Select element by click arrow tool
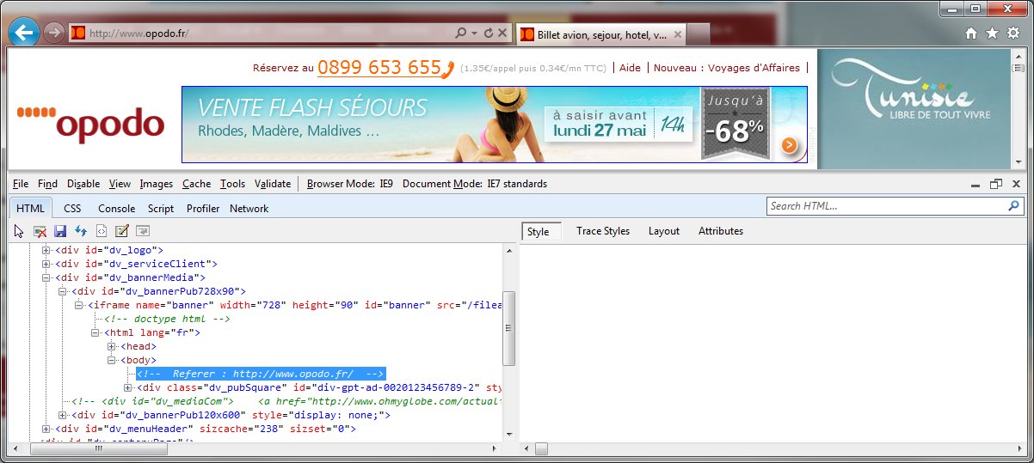This screenshot has width=1034, height=463. tap(19, 231)
